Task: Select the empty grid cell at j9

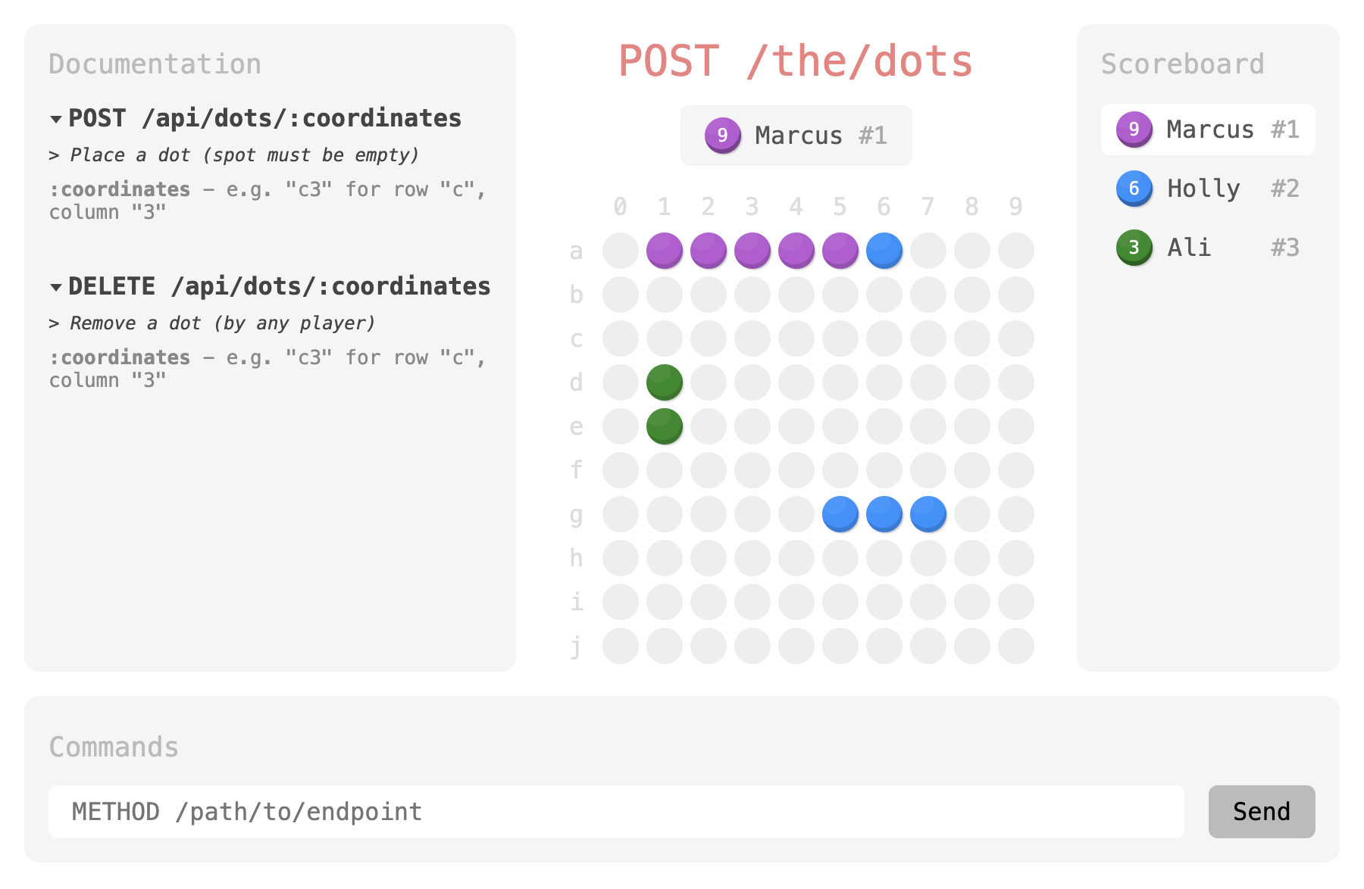Action: point(1016,646)
